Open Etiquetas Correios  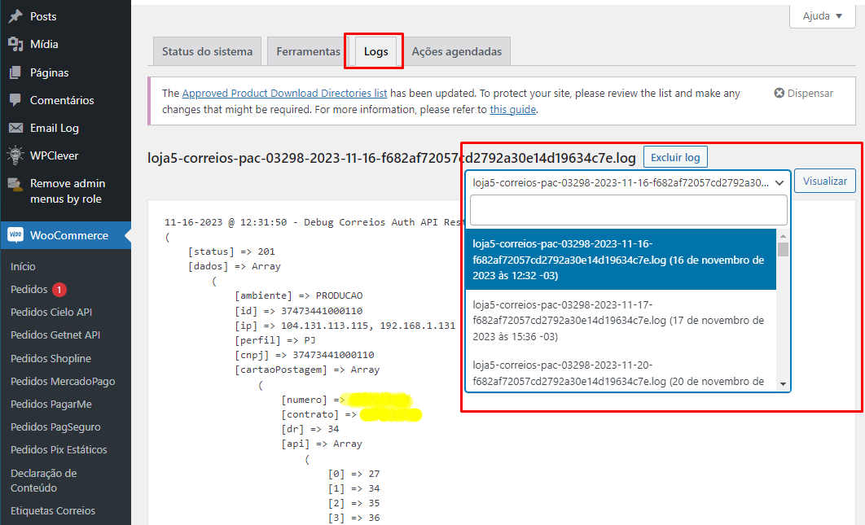click(x=53, y=510)
